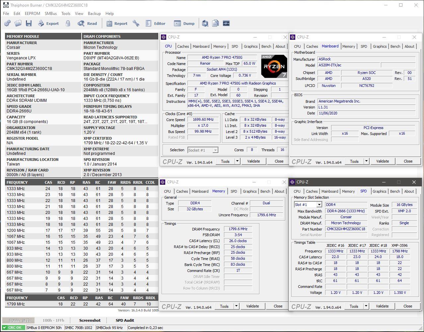Image resolution: width=424 pixels, height=332 pixels.
Task: Open the EEPROM menu
Action: [33, 14]
